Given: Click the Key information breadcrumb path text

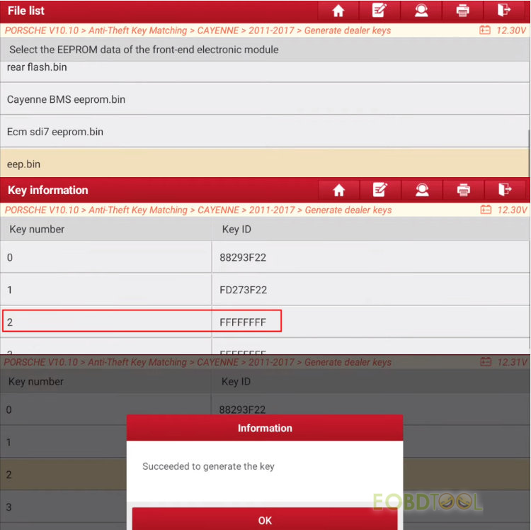Looking at the screenshot, I should point(198,210).
